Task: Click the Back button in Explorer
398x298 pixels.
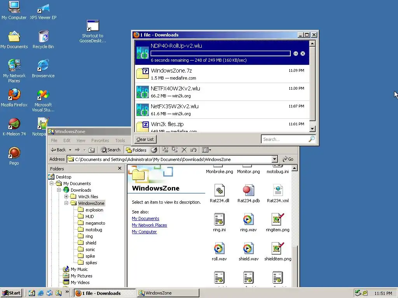Action: tap(58, 150)
